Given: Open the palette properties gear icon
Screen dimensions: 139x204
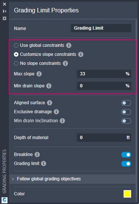Looking at the screenshot, I should click(5, 18).
